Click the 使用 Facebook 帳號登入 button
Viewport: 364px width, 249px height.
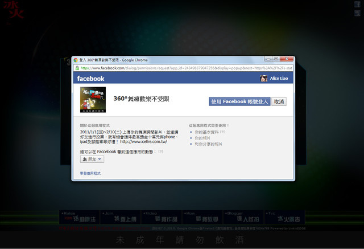coord(239,101)
